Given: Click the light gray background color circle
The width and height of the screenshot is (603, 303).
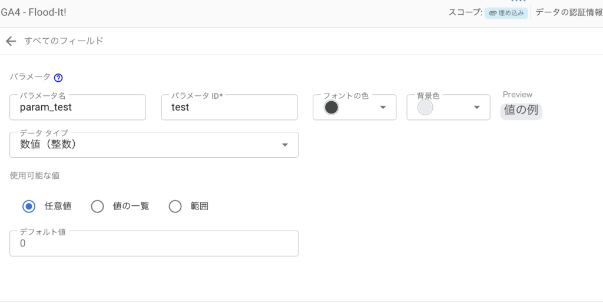Looking at the screenshot, I should [425, 108].
